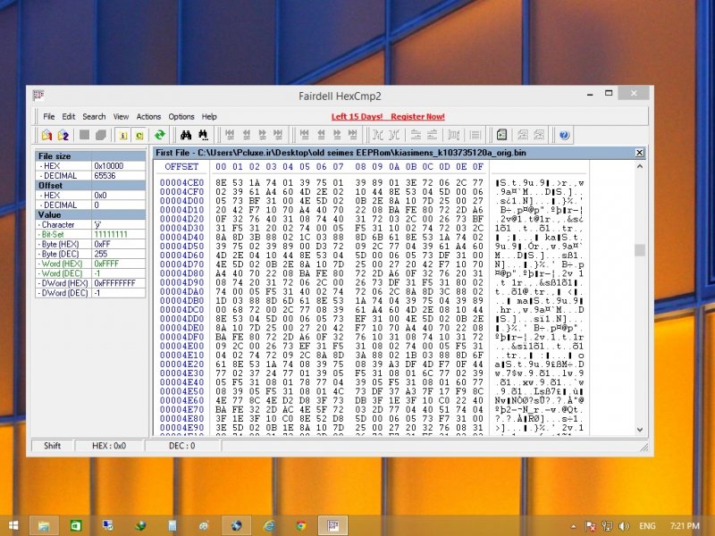
Task: Toggle the yellow 'c' toolbar button
Action: pyautogui.click(x=139, y=135)
